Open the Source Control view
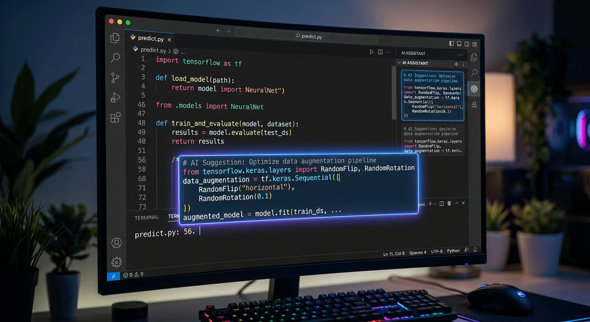590x322 pixels. click(x=115, y=78)
